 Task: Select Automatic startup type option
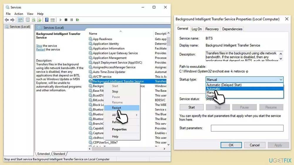tap(245, 89)
